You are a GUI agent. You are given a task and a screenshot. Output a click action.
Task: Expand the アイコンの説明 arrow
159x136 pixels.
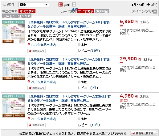click(x=155, y=11)
